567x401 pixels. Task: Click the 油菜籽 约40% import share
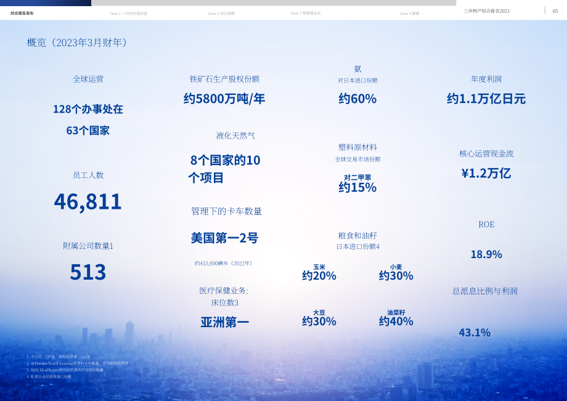[x=396, y=318]
